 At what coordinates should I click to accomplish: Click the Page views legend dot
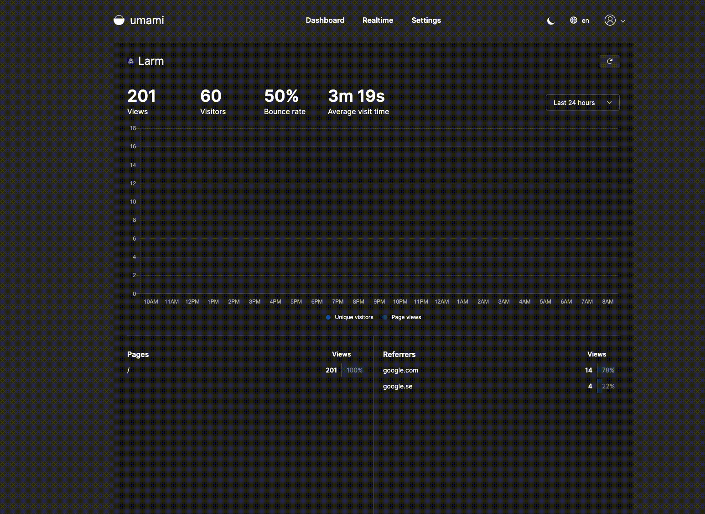[385, 317]
